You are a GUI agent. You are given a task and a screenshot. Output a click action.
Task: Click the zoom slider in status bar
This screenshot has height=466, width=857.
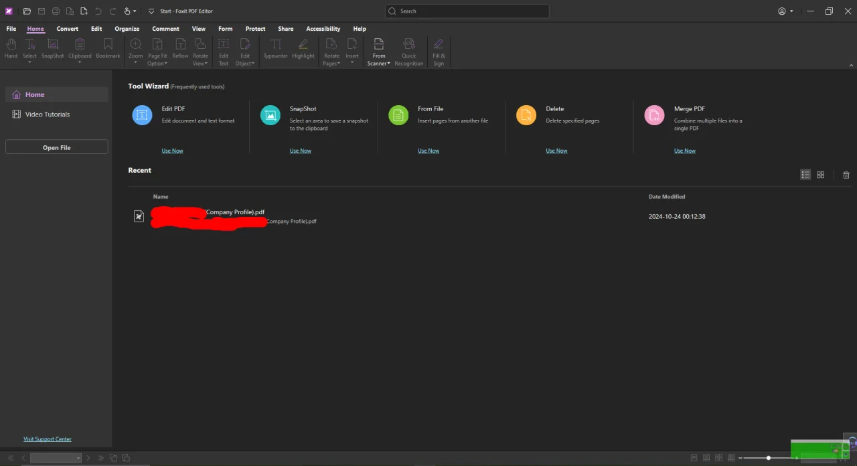pyautogui.click(x=769, y=458)
